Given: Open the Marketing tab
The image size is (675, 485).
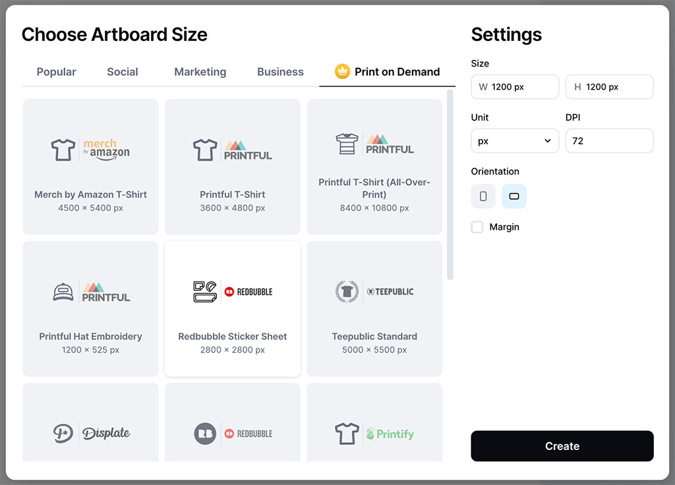Looking at the screenshot, I should point(200,72).
